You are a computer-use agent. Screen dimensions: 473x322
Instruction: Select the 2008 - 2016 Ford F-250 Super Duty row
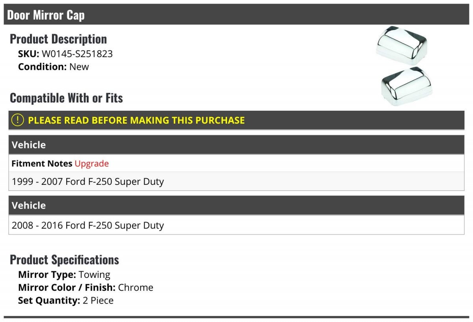click(236, 225)
